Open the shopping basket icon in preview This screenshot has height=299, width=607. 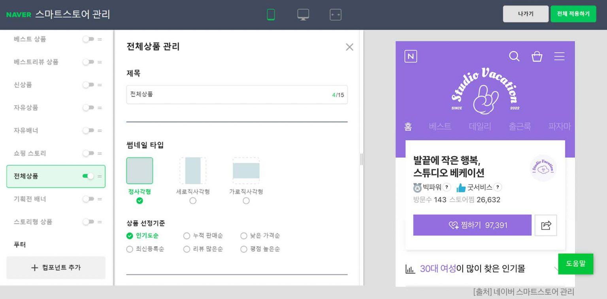[x=537, y=57]
